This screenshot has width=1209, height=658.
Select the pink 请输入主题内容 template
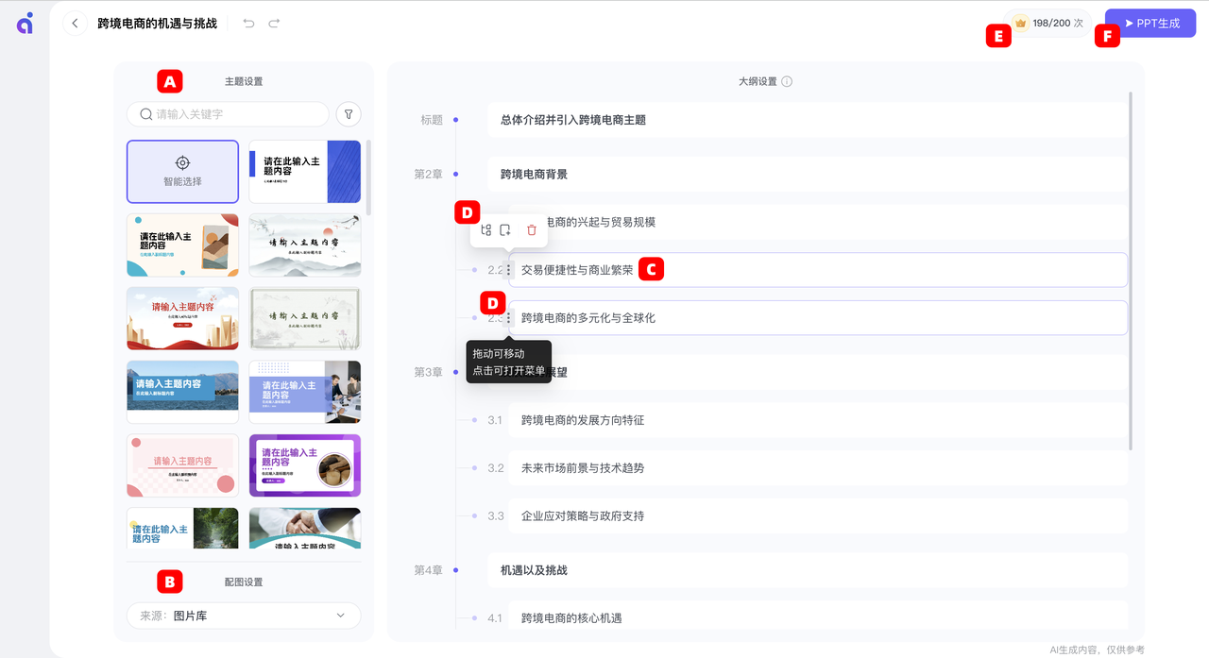[182, 465]
